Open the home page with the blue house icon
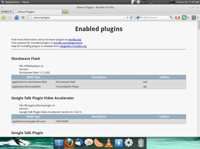 coord(16,17)
